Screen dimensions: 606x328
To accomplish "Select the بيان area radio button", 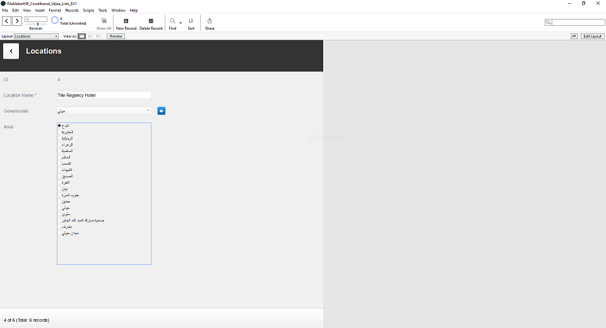I will tap(59, 189).
